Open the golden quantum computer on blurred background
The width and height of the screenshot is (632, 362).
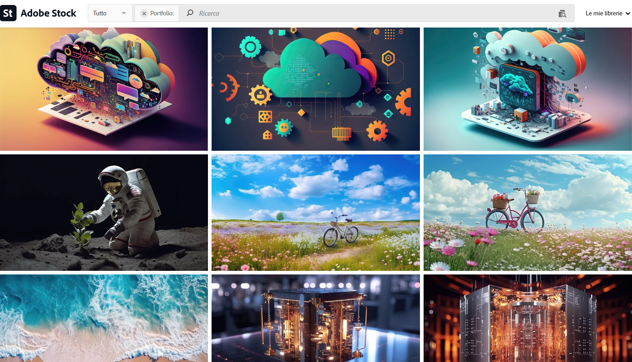[x=316, y=318]
